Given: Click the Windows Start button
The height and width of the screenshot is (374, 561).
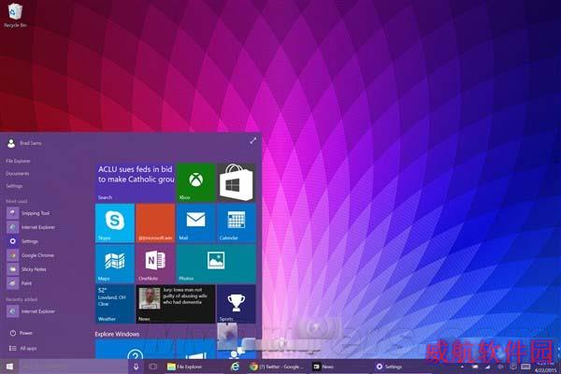Looking at the screenshot, I should (x=9, y=367).
